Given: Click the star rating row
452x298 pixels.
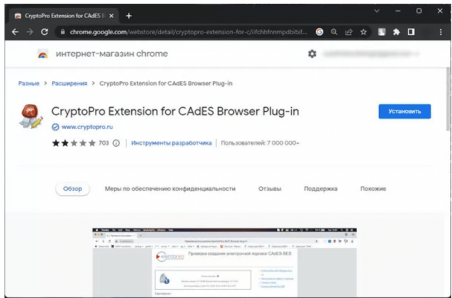Looking at the screenshot, I should 74,143.
